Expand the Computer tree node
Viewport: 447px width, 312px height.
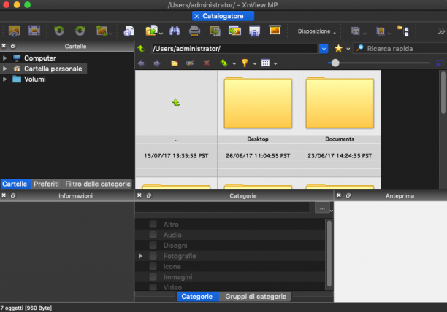tap(5, 58)
